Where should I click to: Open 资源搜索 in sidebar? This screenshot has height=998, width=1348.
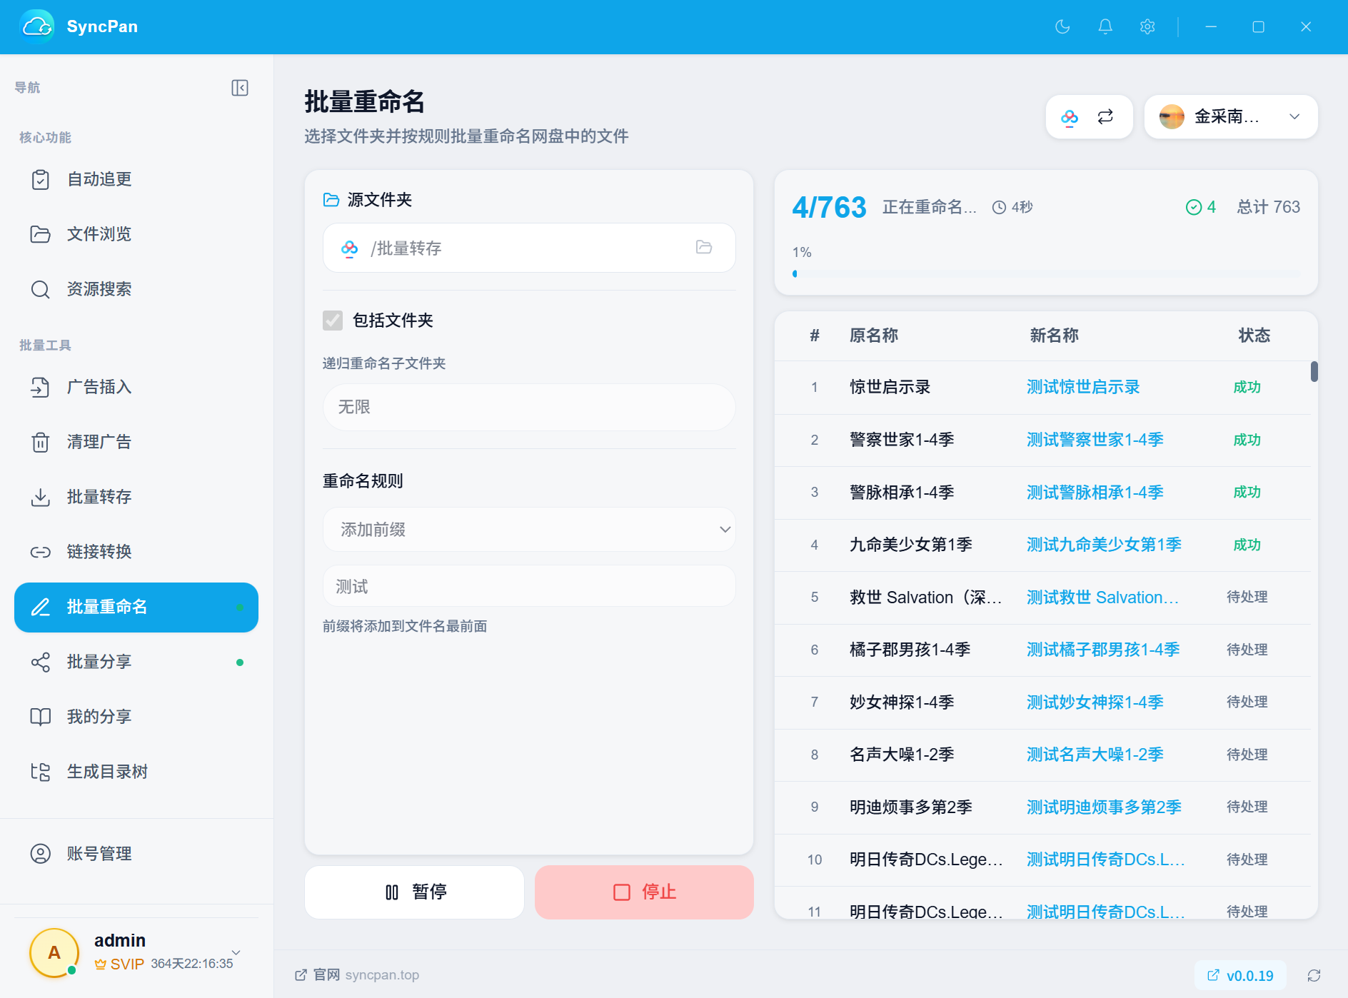click(x=136, y=290)
